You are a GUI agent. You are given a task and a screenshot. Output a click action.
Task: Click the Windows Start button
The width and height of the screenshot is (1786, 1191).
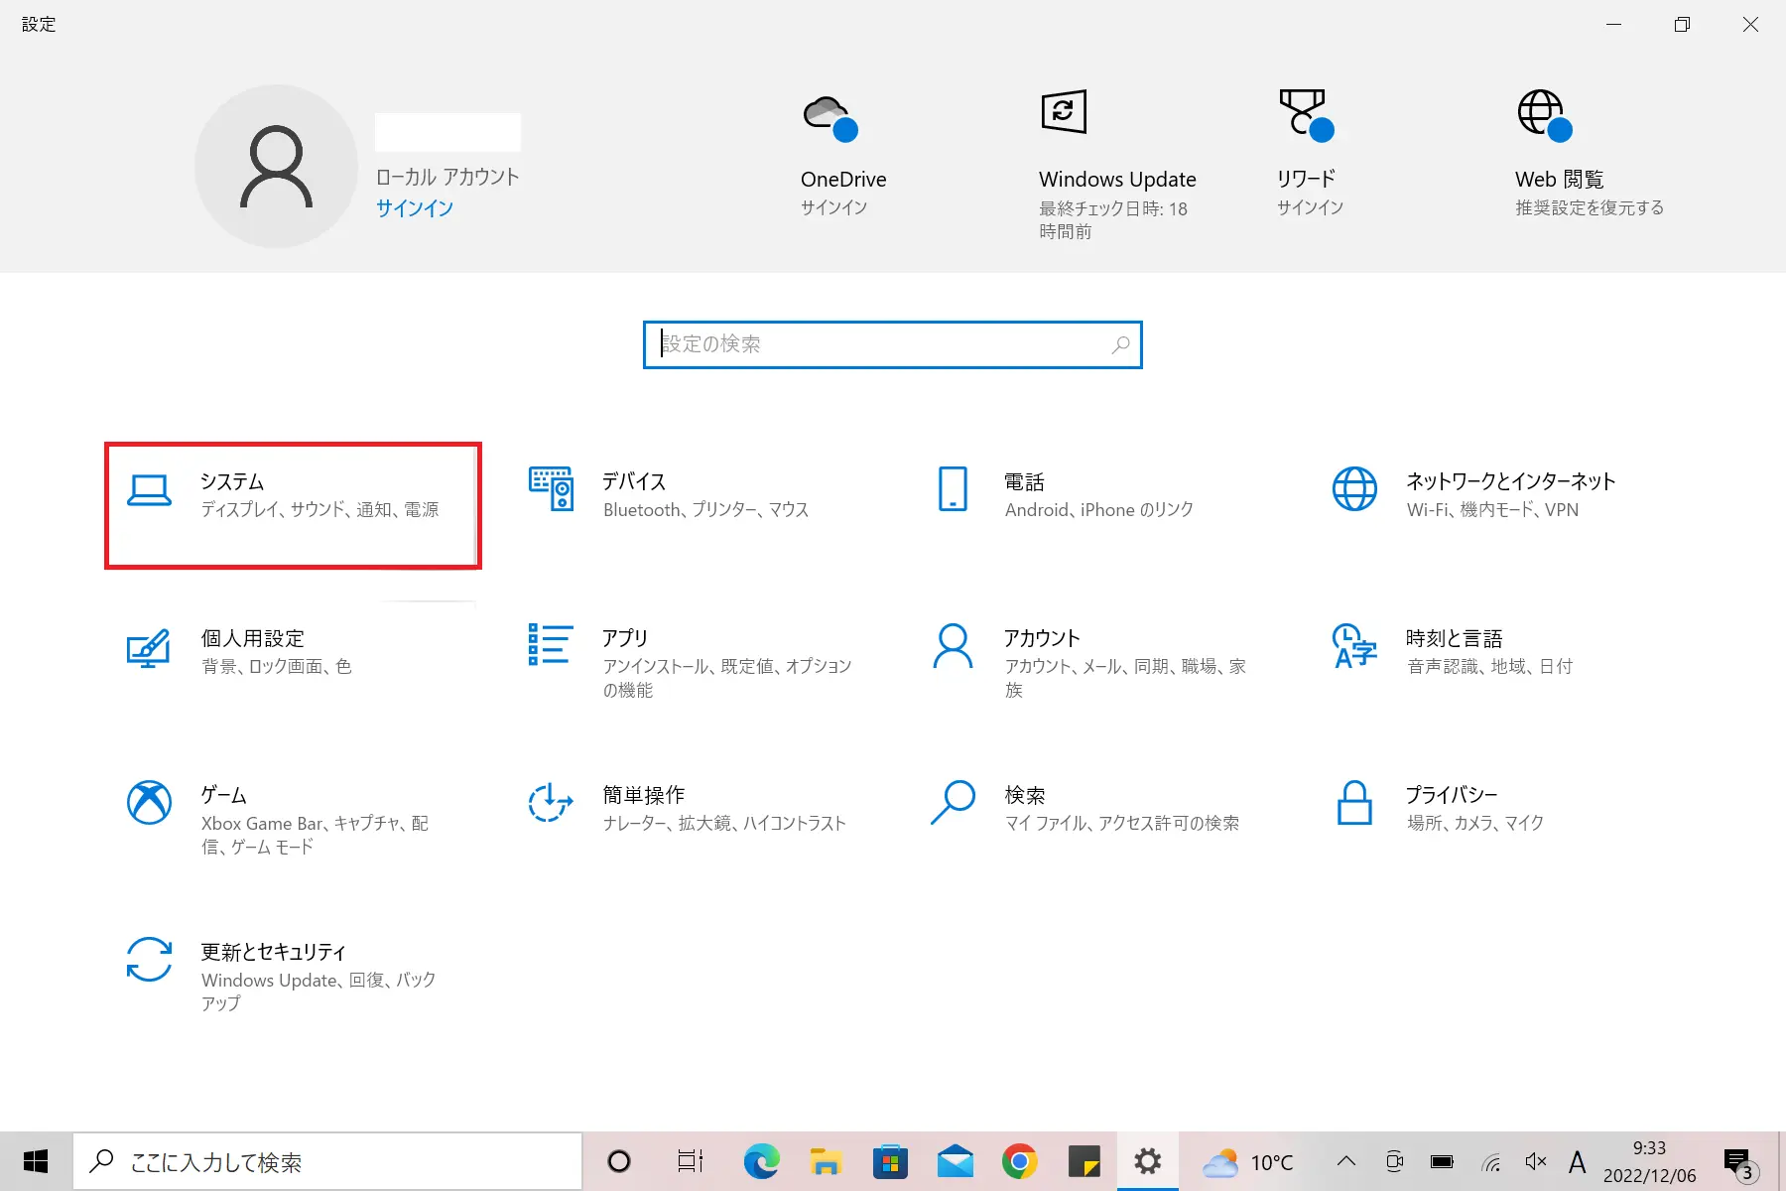(36, 1161)
